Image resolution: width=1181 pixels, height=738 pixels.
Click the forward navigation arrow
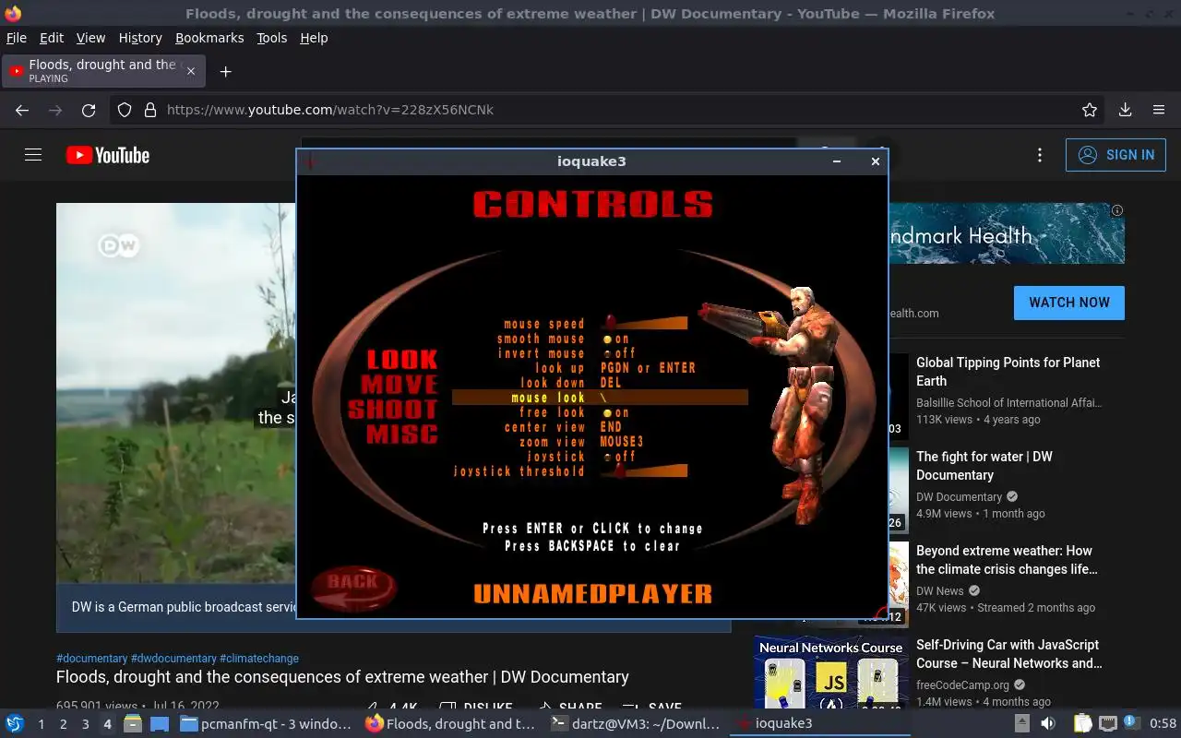(55, 110)
